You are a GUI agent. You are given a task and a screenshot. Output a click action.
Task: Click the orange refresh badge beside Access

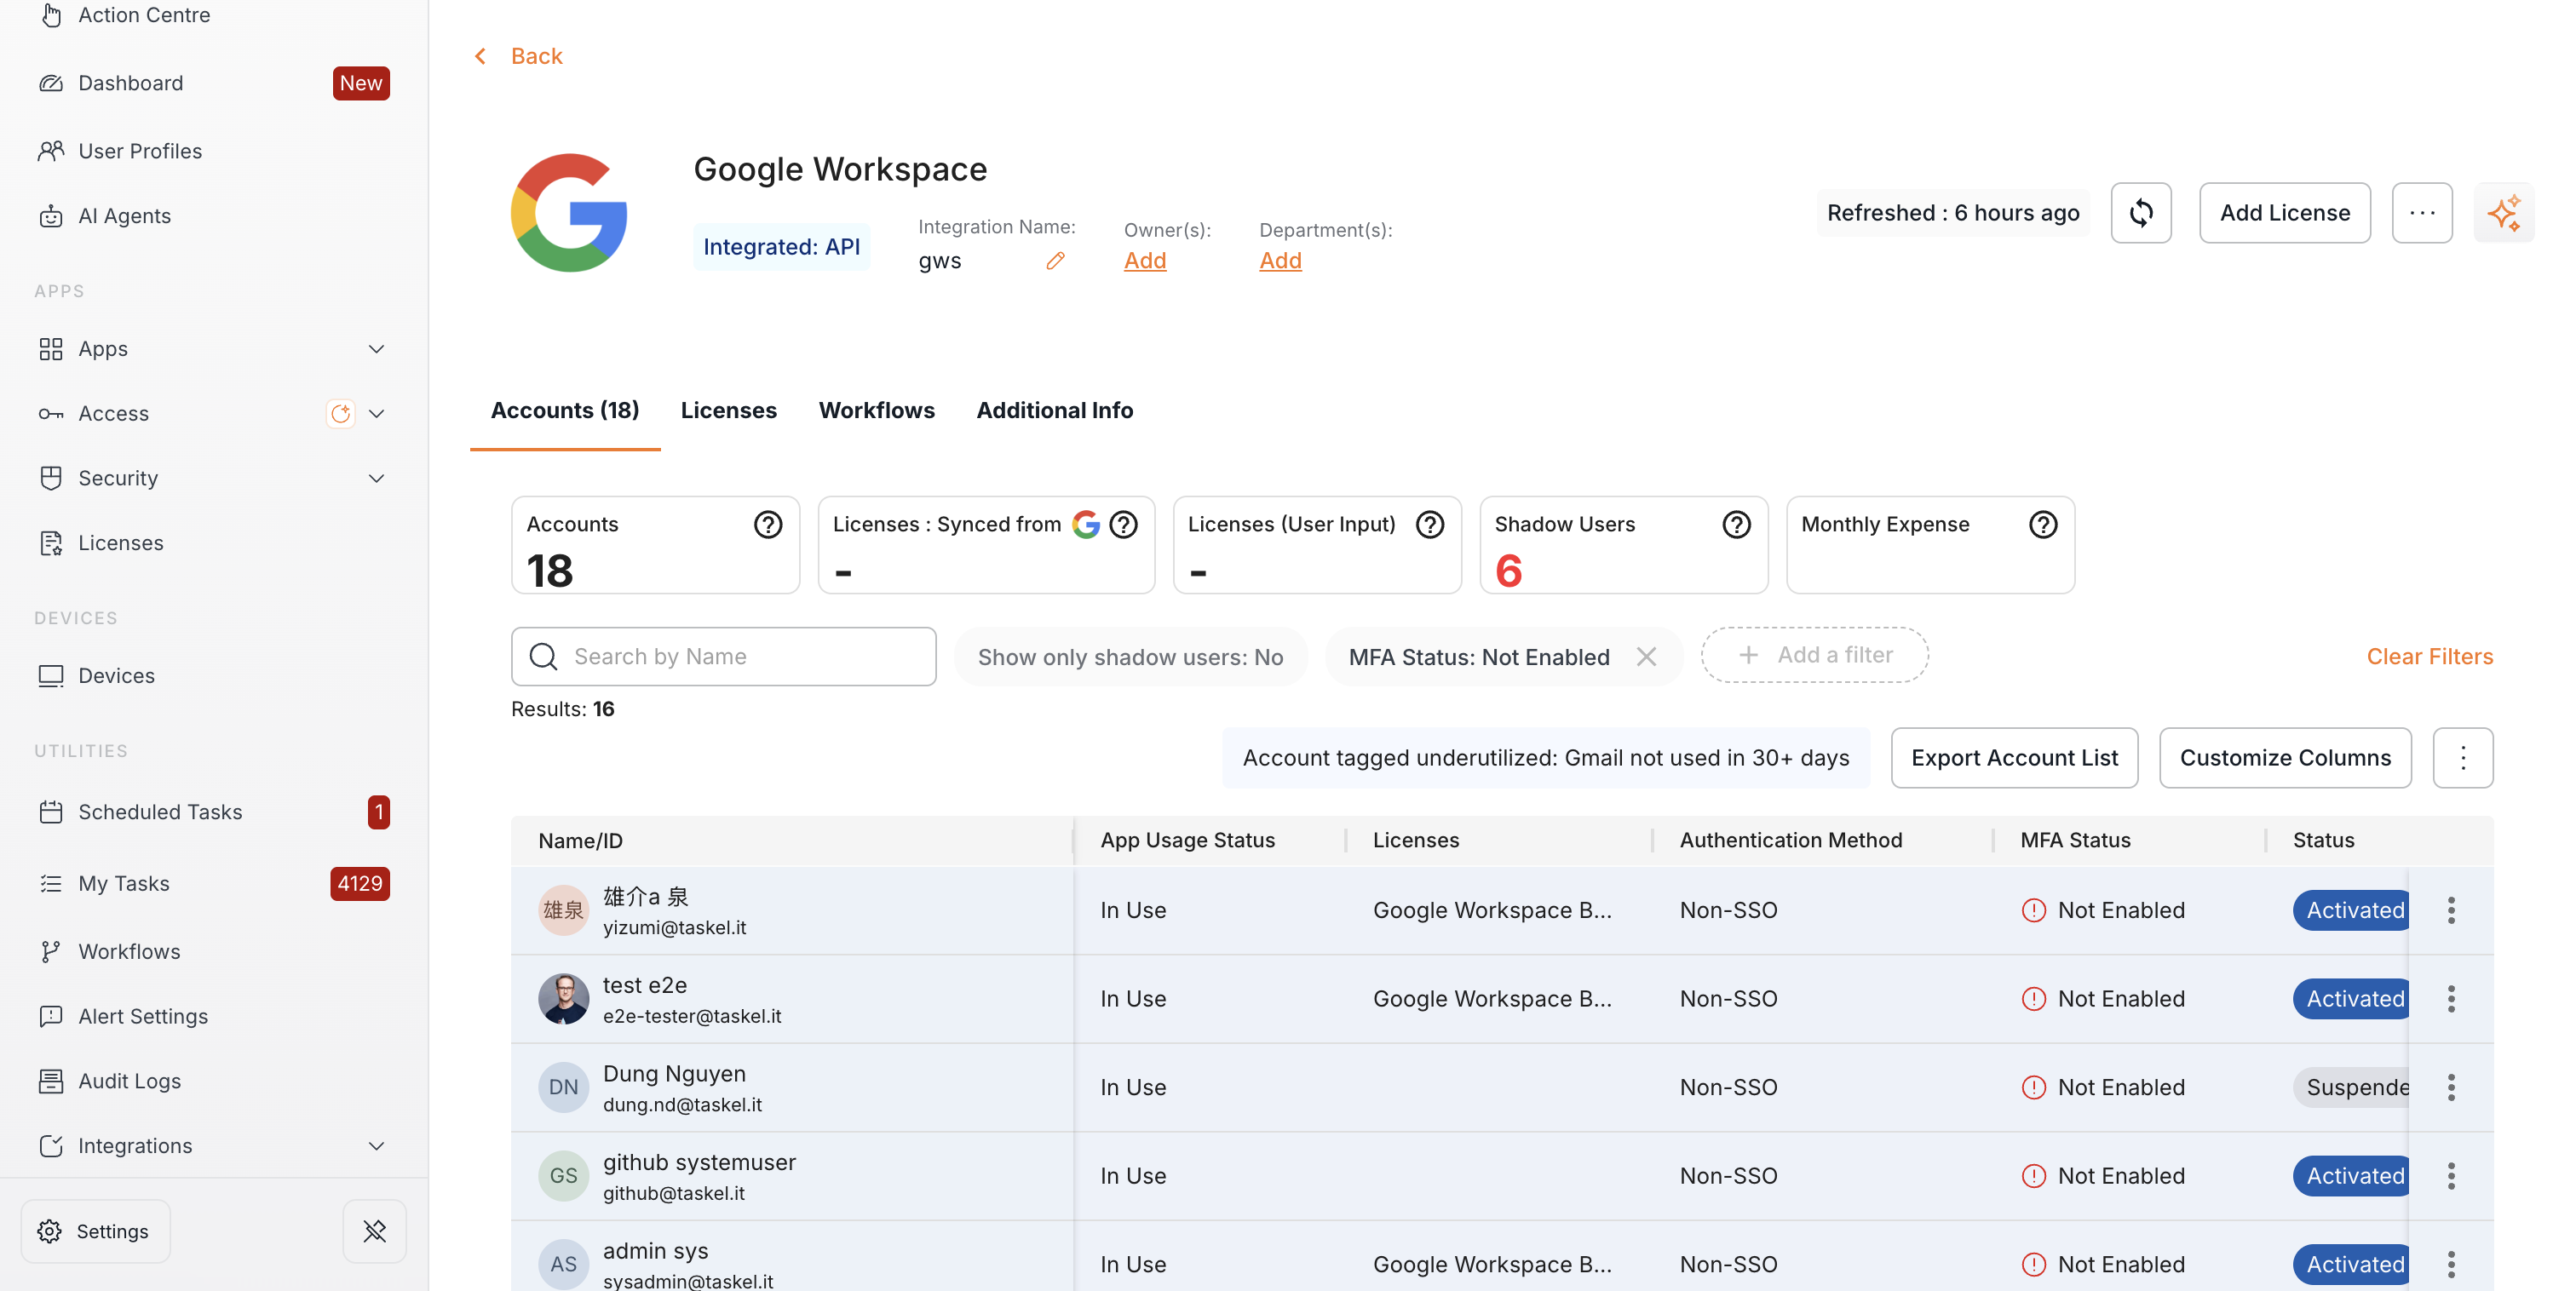click(x=340, y=413)
